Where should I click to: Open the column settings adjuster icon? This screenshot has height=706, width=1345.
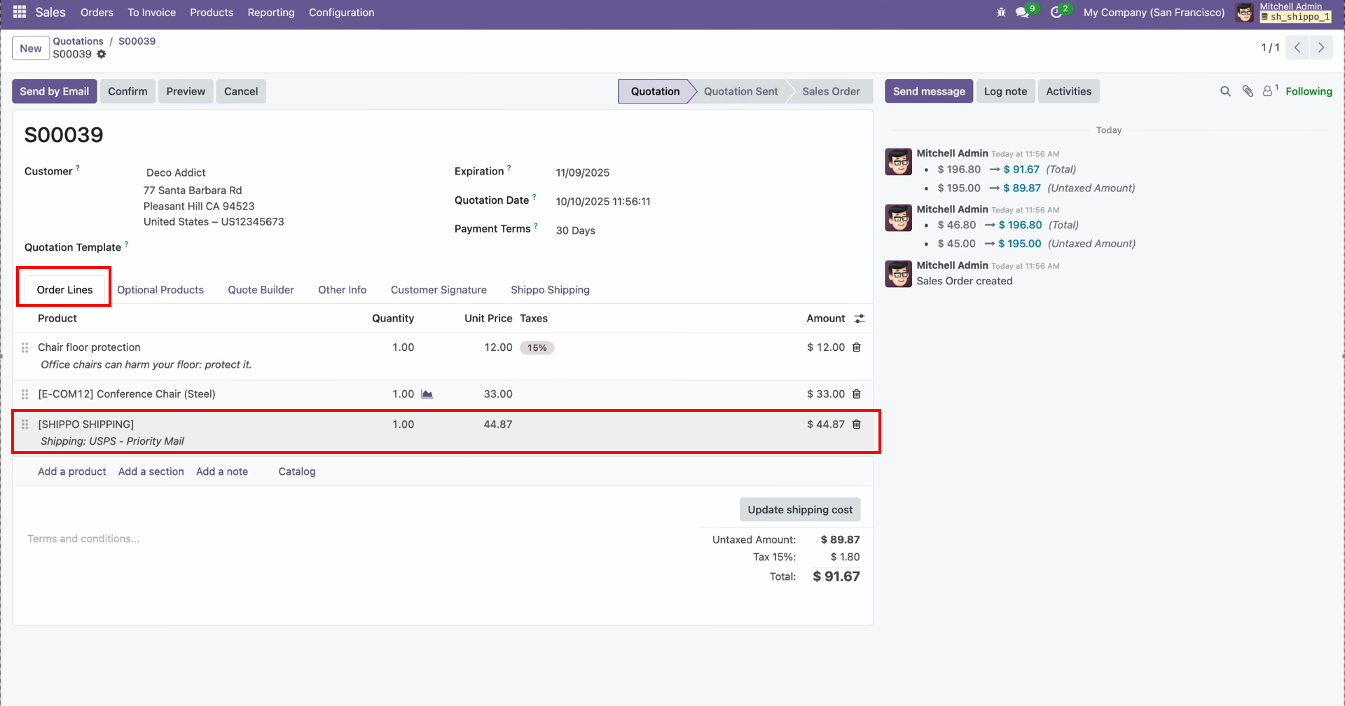tap(860, 319)
